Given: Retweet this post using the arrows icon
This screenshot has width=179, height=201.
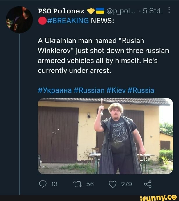Looking at the screenshot, I should point(77,184).
